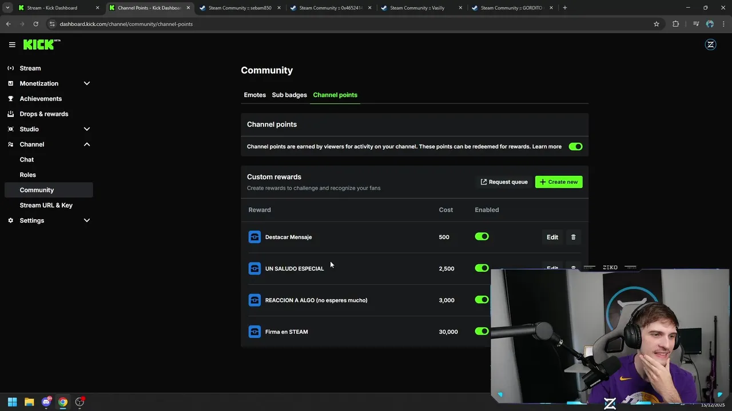The height and width of the screenshot is (411, 732).
Task: Bookmark this page with star icon
Action: point(657,24)
